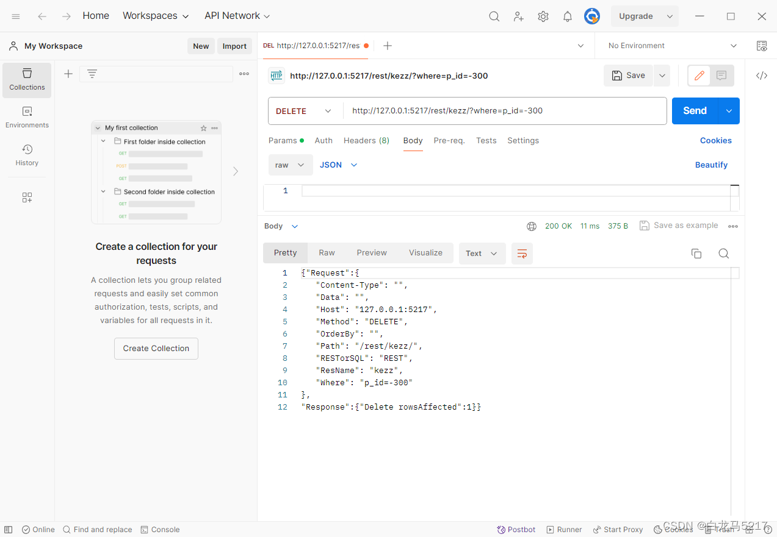Select the Raw response view
This screenshot has width=777, height=537.
pos(327,253)
